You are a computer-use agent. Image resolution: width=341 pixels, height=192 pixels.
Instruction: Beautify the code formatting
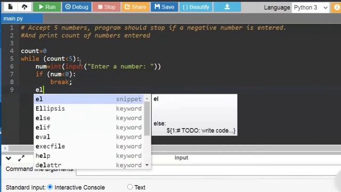(x=196, y=7)
